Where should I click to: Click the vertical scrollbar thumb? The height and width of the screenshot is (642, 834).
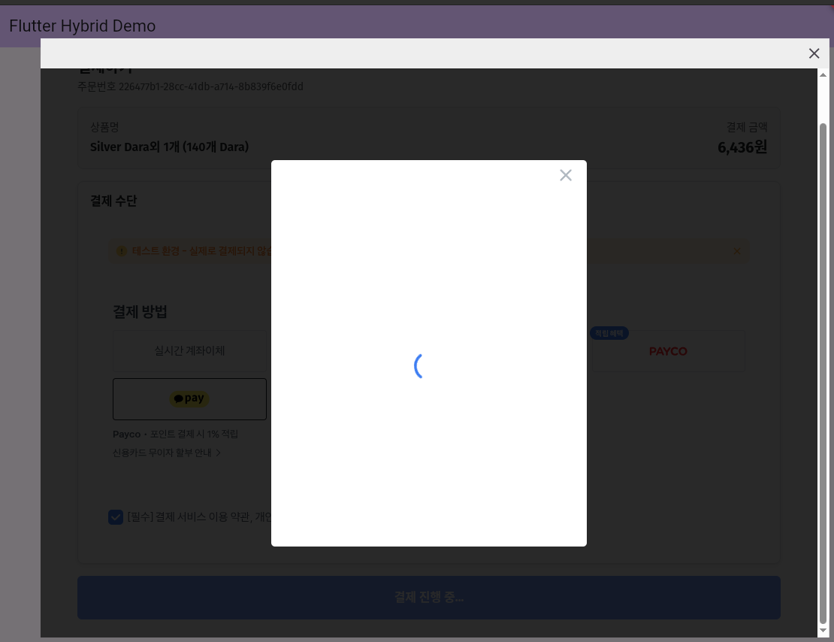tap(823, 373)
